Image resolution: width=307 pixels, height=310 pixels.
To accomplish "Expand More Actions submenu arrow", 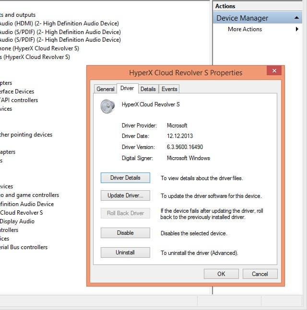I will (297, 29).
